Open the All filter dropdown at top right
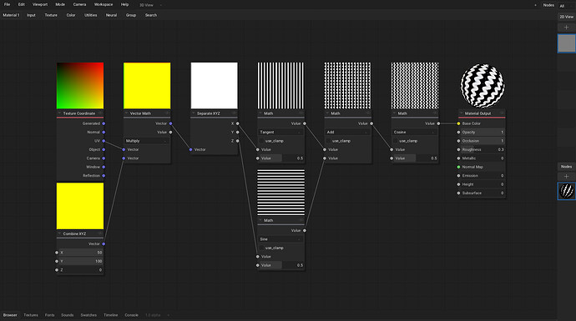The image size is (576, 321). [566, 6]
